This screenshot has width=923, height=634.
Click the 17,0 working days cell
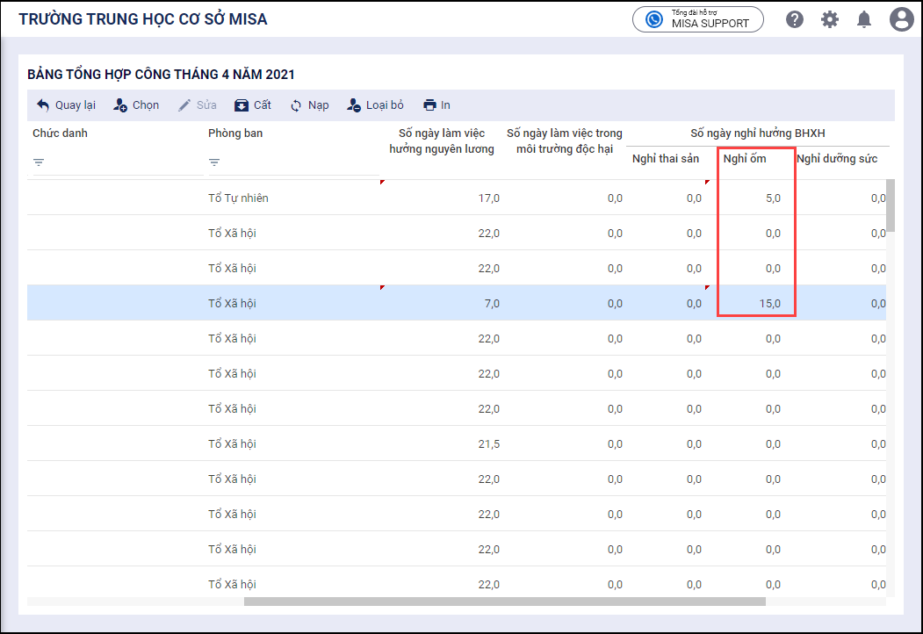pyautogui.click(x=488, y=198)
